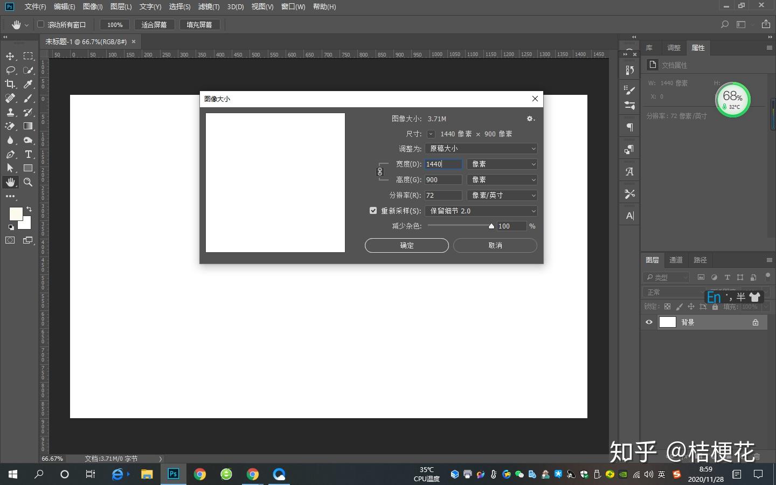Expand the 保留细节 2.0 resample method dropdown

[481, 211]
